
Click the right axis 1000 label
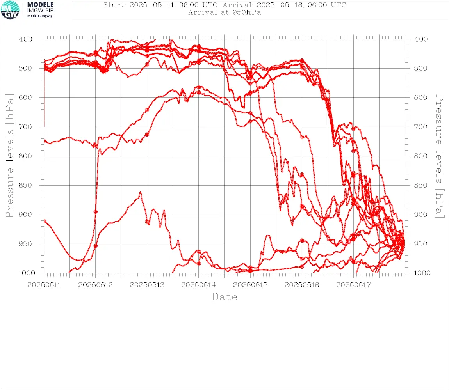tap(422, 273)
